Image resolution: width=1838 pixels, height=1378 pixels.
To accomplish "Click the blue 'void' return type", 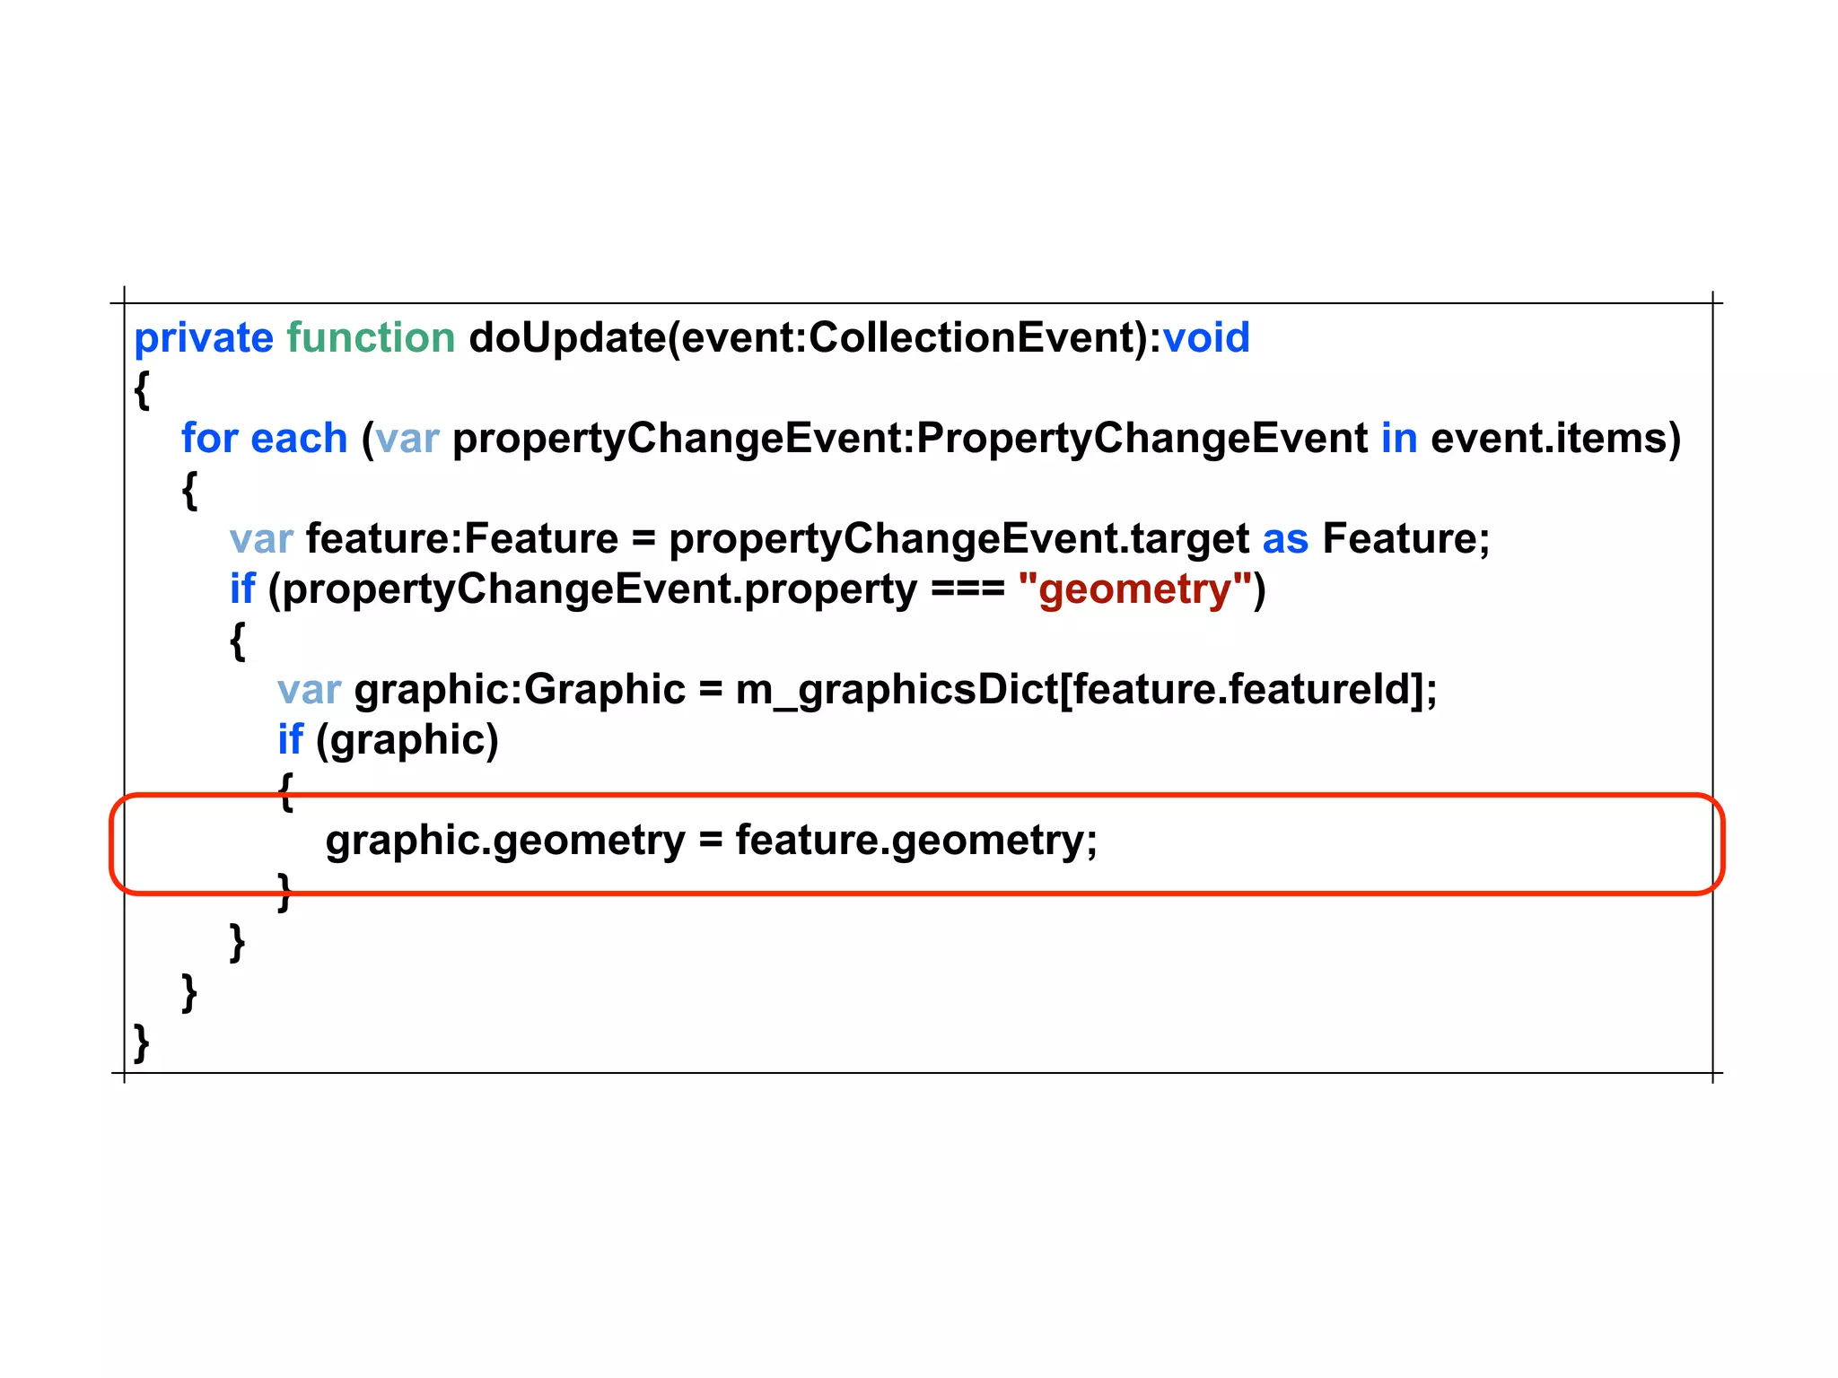I will [1205, 338].
